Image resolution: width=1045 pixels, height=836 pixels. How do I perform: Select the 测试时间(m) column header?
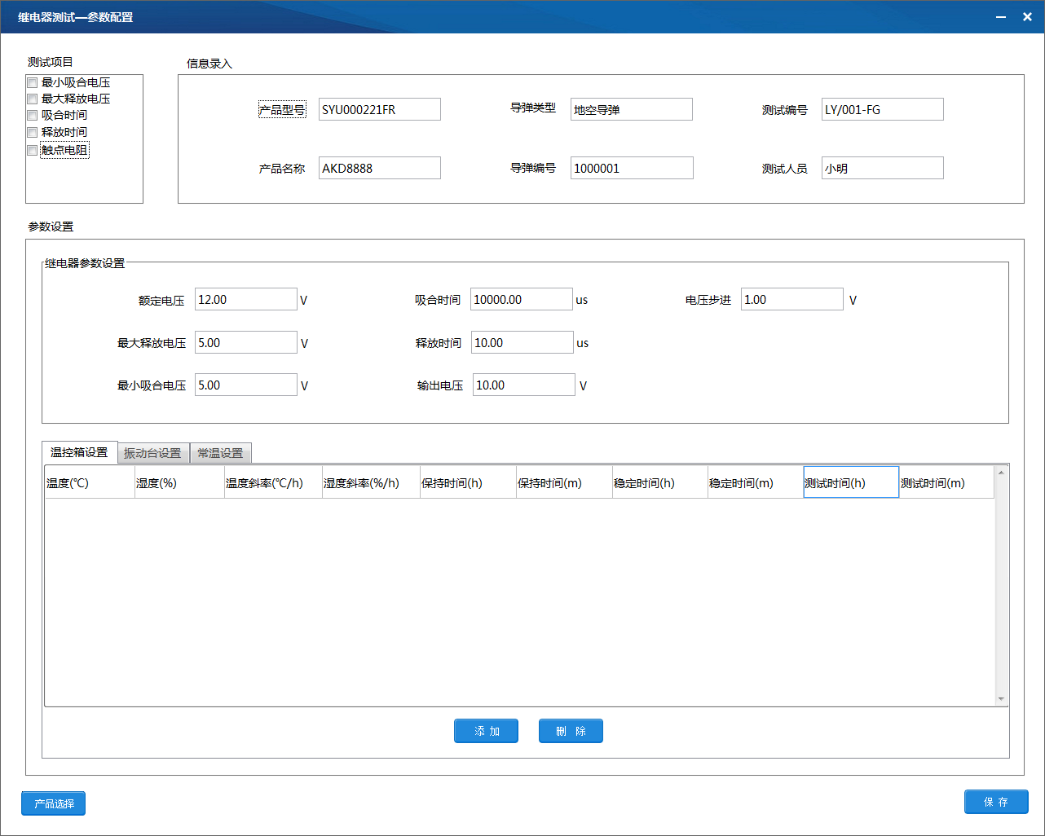coord(946,482)
